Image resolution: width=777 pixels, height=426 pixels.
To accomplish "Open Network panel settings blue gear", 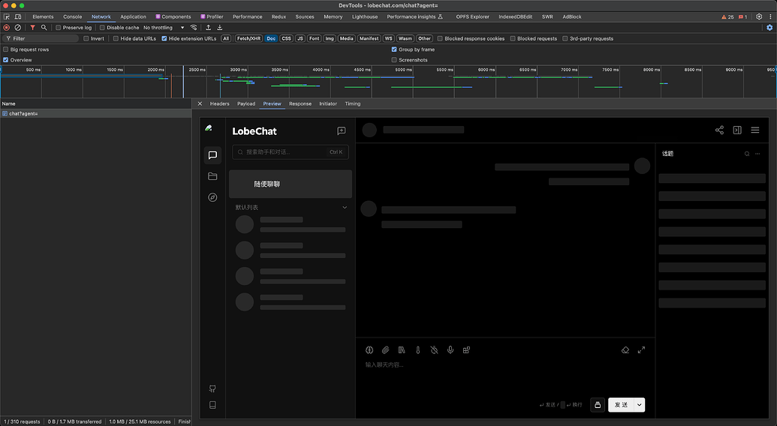I will click(x=769, y=28).
